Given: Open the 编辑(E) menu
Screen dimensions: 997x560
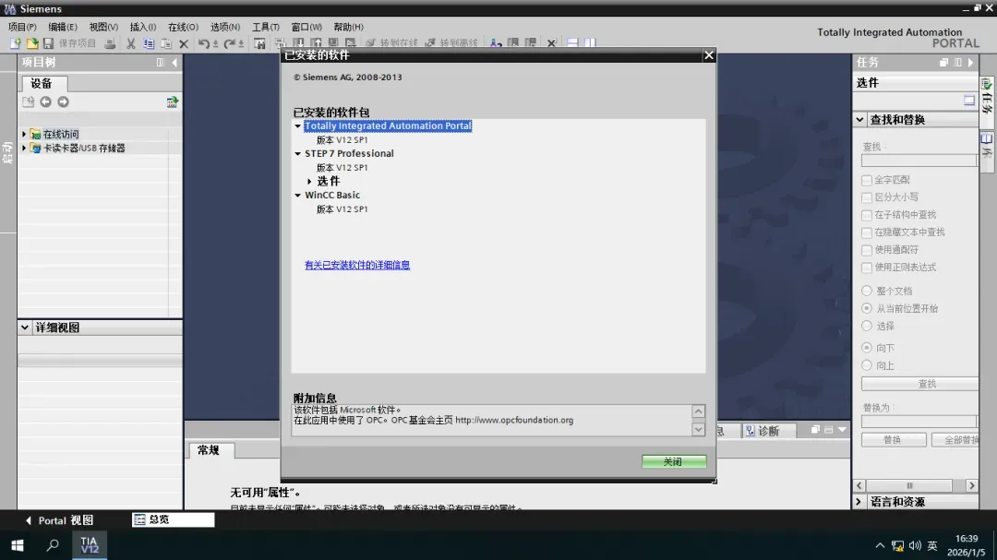Looking at the screenshot, I should tap(63, 27).
